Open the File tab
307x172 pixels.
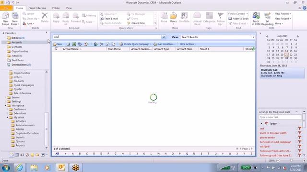coord(6,8)
